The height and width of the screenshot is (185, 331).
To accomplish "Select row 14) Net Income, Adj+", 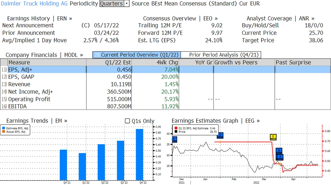I will [x=165, y=92].
